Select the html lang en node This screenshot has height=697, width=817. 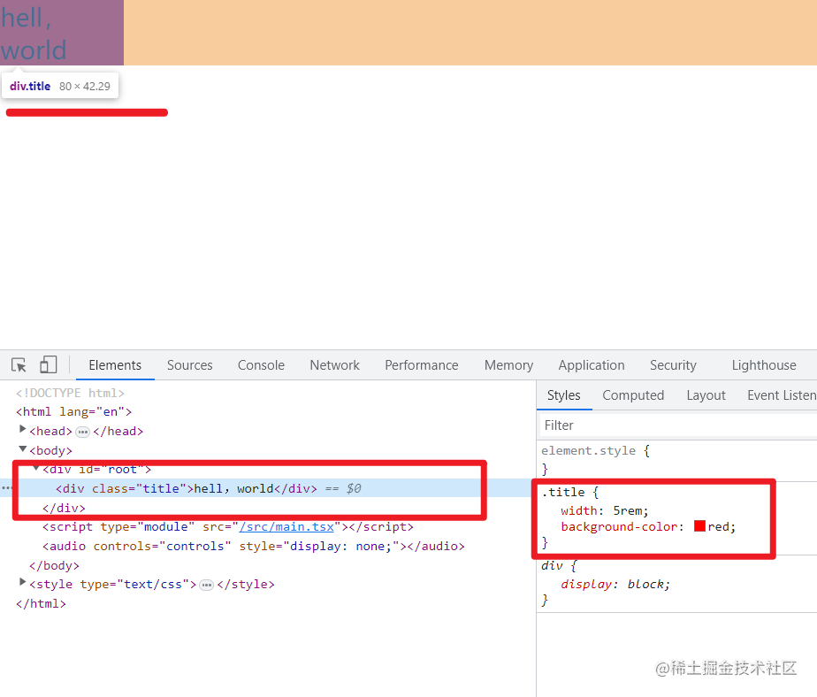point(74,412)
